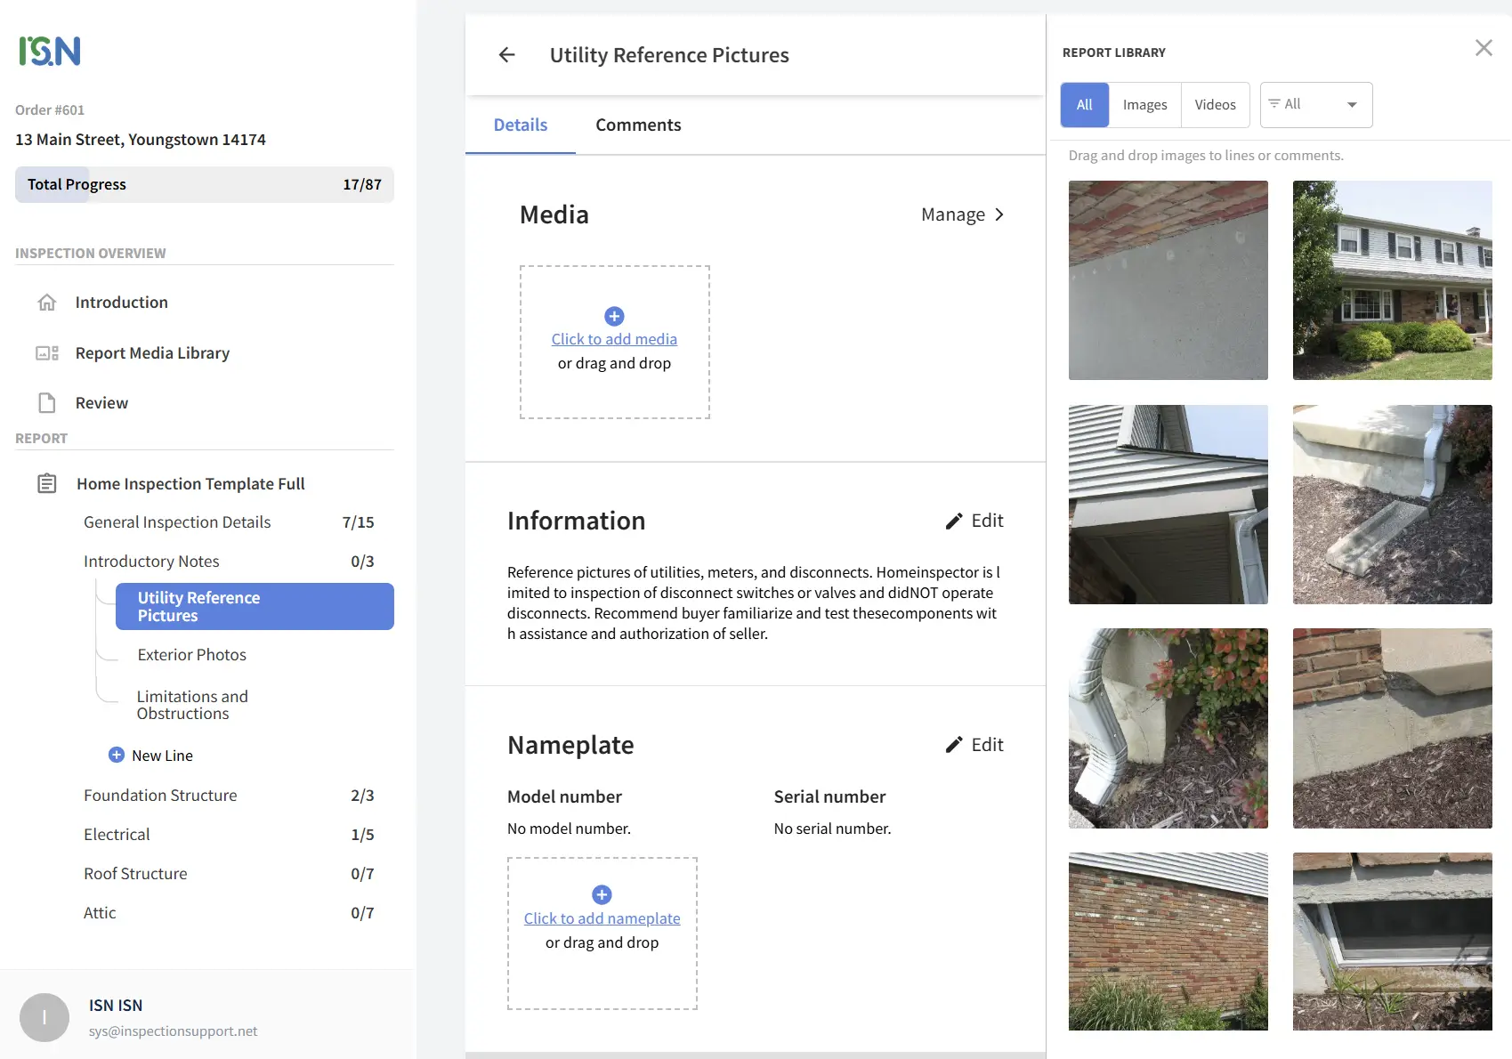Click the ISN logo

click(50, 51)
